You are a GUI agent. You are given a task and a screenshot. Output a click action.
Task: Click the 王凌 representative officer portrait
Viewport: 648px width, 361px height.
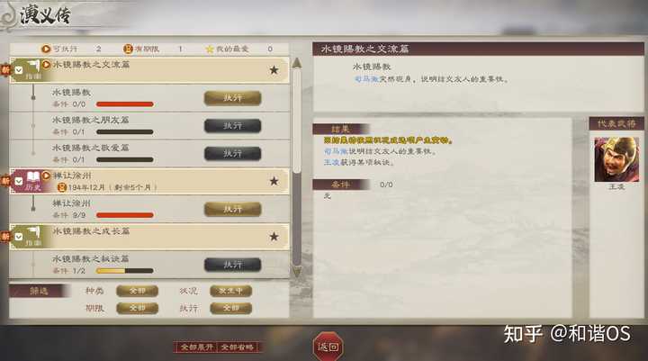[x=616, y=159]
